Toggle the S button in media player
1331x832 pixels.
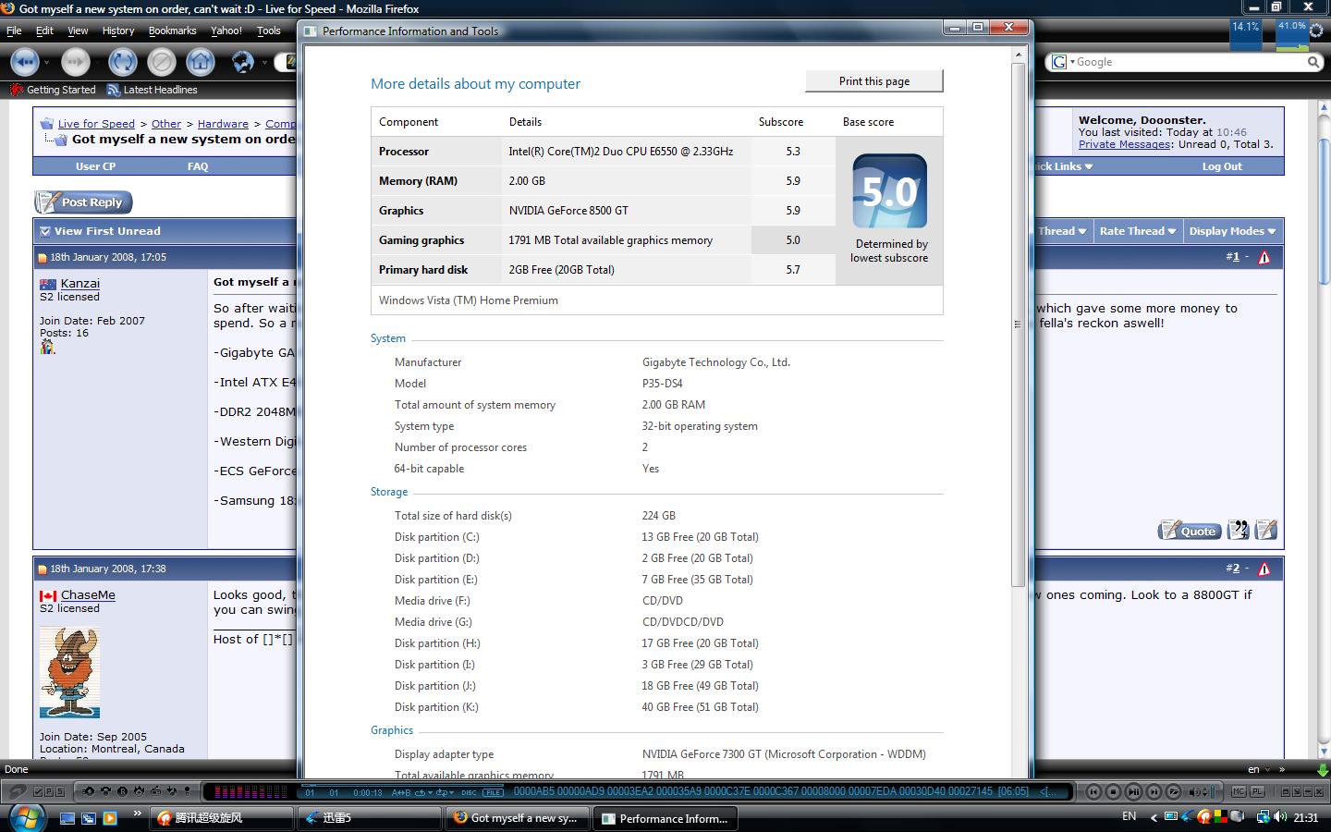[60, 792]
